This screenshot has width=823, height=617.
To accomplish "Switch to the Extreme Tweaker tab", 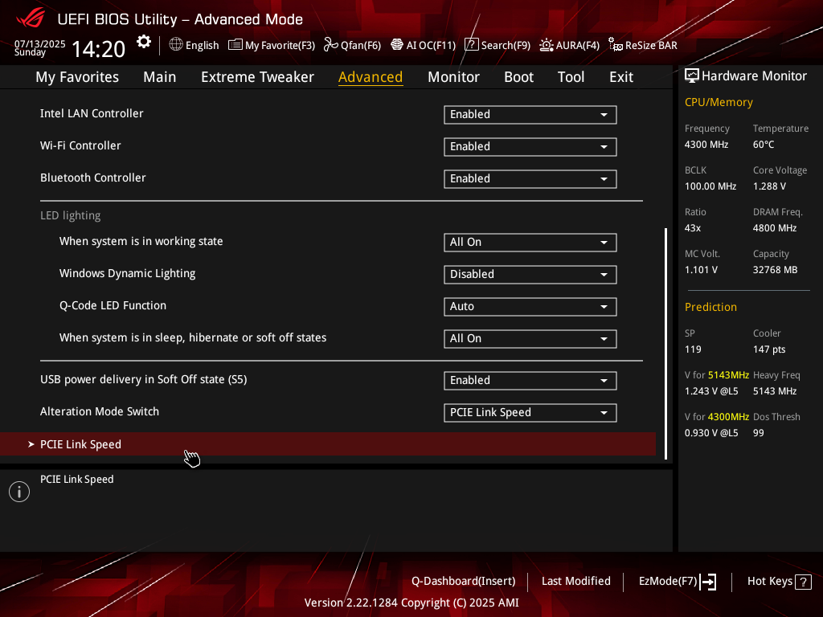I will click(257, 77).
